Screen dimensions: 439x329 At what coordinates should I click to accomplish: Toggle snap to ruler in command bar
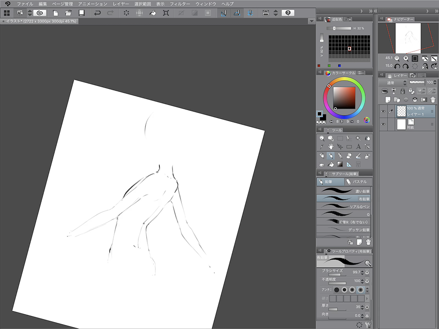tap(223, 13)
